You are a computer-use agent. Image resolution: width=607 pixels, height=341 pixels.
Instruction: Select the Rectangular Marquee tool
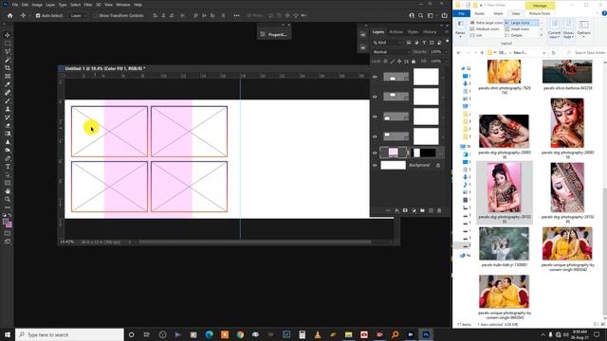8,44
